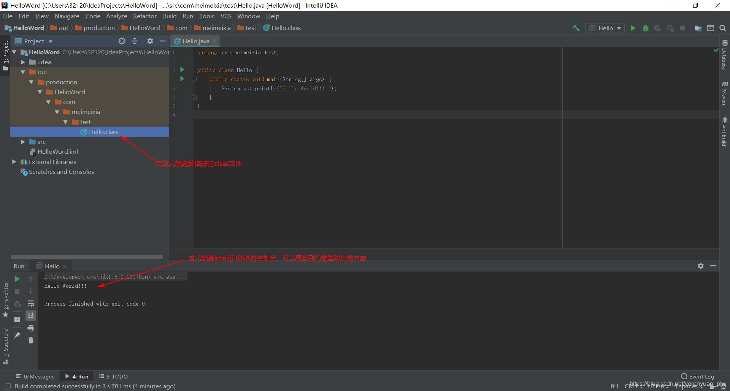
Task: Open the 0: Messages tool tab
Action: pyautogui.click(x=35, y=377)
